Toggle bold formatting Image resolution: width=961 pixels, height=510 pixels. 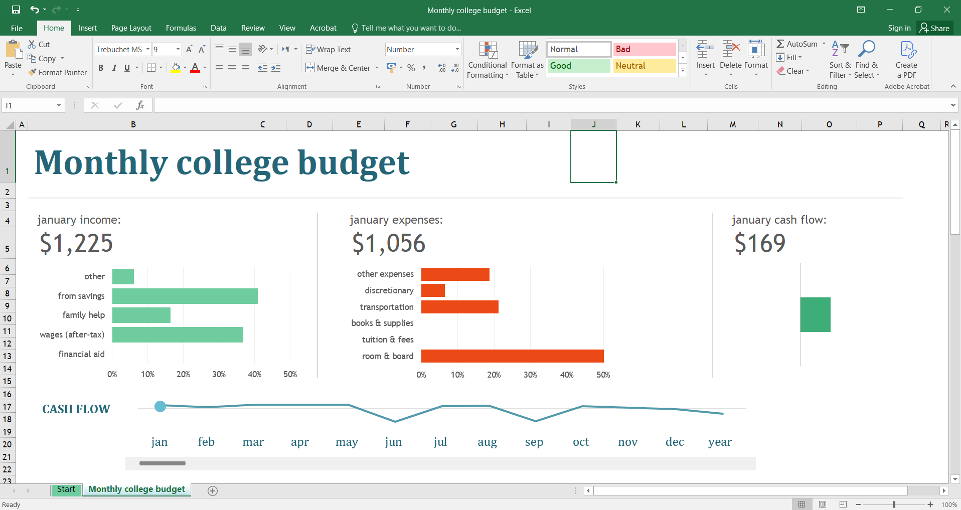click(101, 68)
